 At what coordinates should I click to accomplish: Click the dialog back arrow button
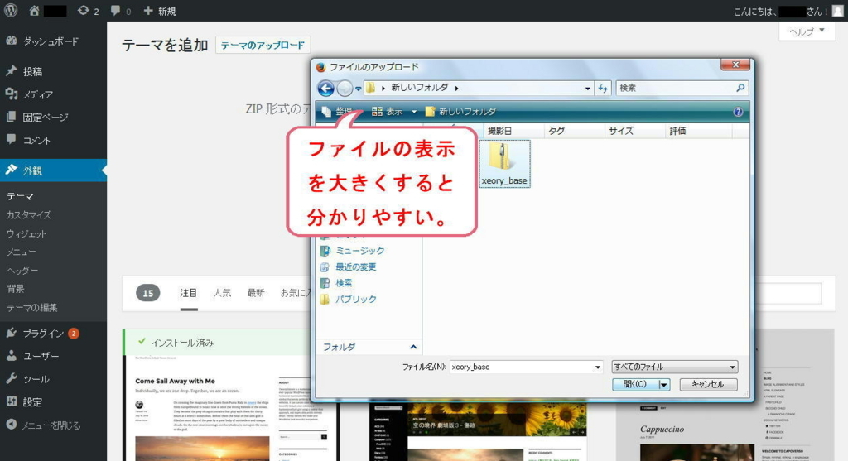coord(326,88)
